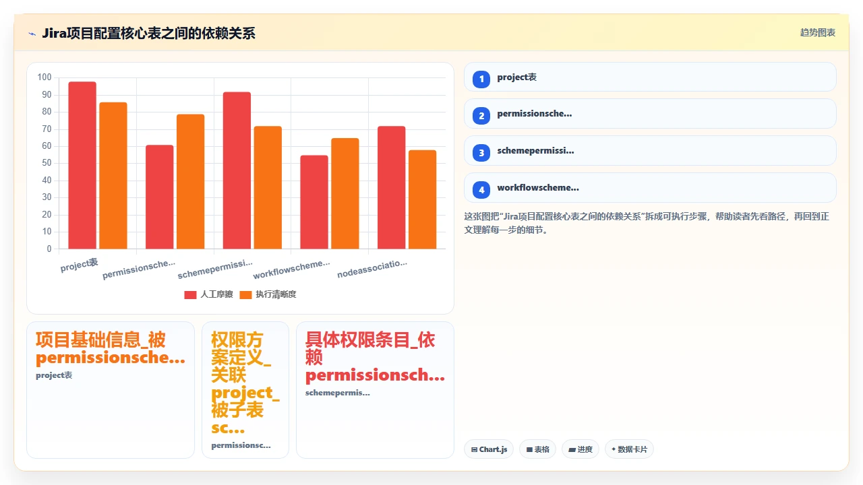863x485 pixels.
Task: Toggle the 人工摩擦 red legend swatch
Action: [x=190, y=294]
